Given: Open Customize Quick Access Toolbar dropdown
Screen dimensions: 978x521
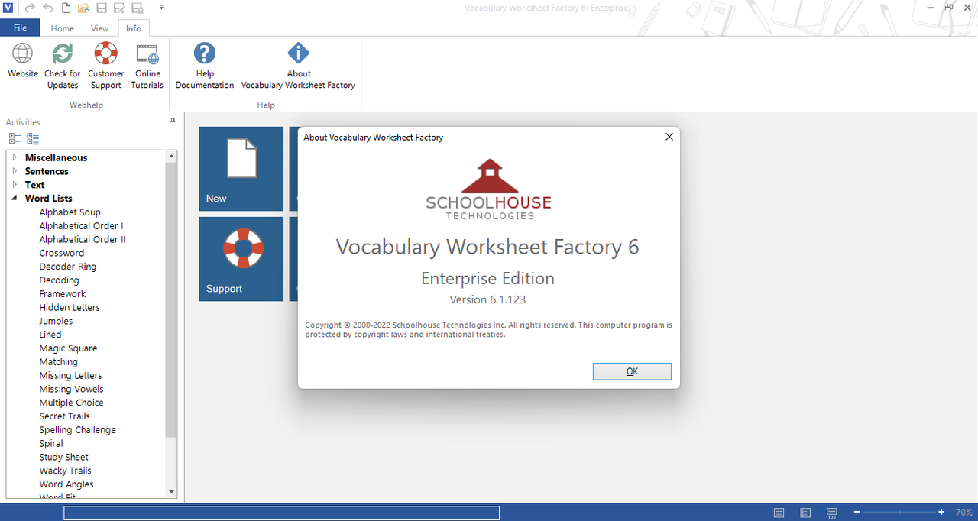Looking at the screenshot, I should click(x=161, y=8).
